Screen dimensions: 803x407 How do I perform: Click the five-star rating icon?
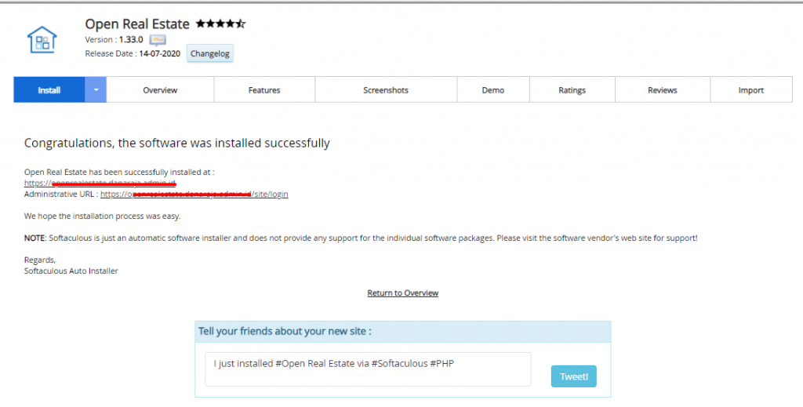click(220, 24)
